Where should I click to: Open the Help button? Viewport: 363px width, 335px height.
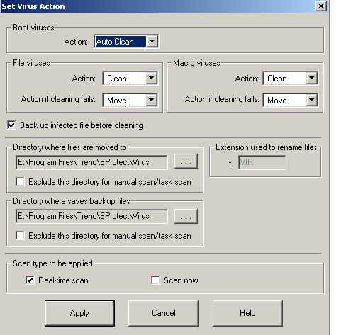247,313
